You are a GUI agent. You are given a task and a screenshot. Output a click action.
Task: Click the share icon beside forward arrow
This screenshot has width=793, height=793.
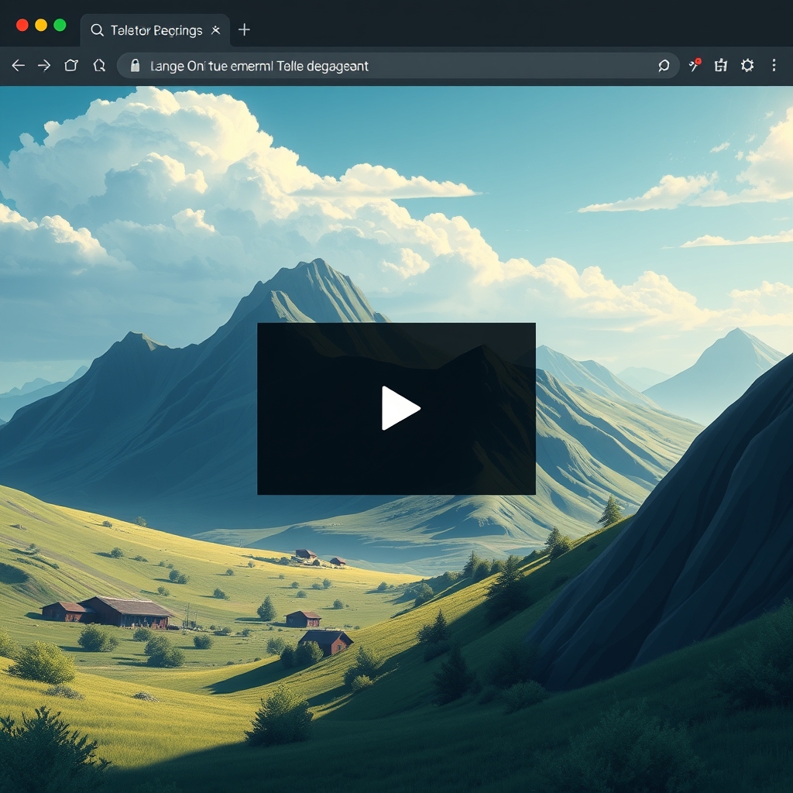pyautogui.click(x=71, y=65)
